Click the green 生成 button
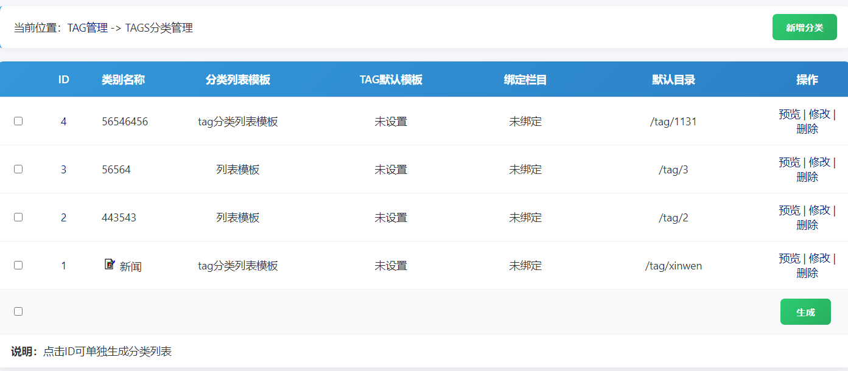The height and width of the screenshot is (371, 848). tap(805, 311)
